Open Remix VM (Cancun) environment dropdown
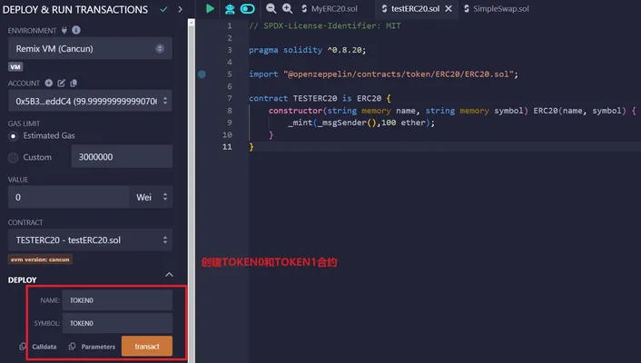Image resolution: width=641 pixels, height=363 pixels. point(90,49)
